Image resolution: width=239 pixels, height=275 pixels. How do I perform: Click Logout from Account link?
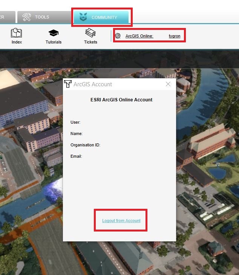(121, 221)
